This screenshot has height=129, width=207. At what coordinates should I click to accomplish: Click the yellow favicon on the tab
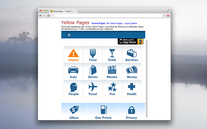coord(52,11)
